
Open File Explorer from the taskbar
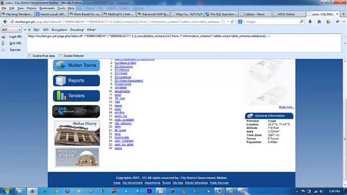(x=20, y=191)
